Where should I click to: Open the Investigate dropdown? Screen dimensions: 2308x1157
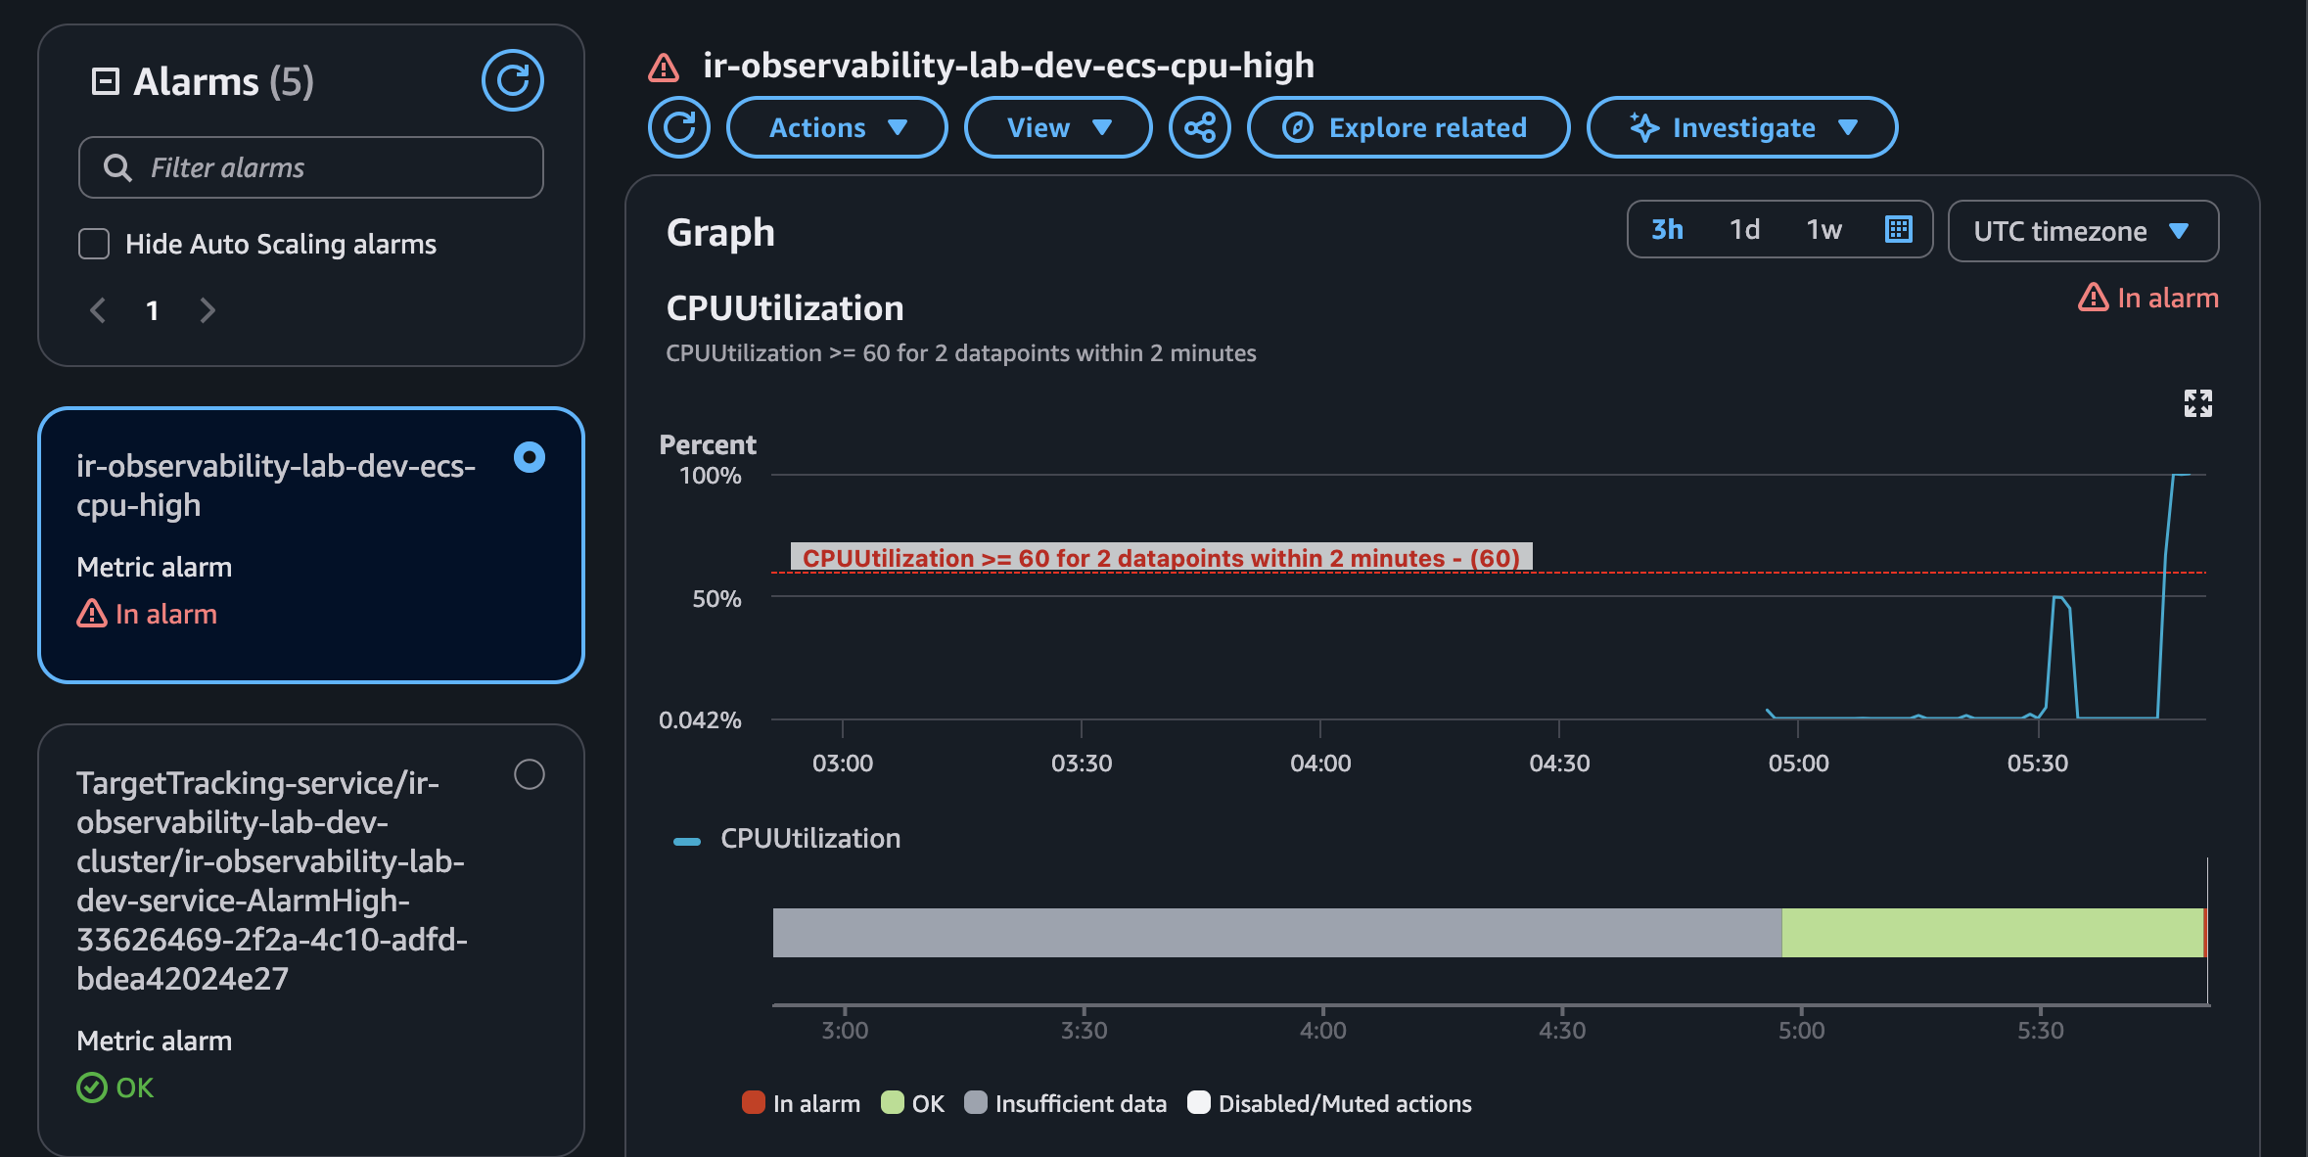(x=1742, y=127)
